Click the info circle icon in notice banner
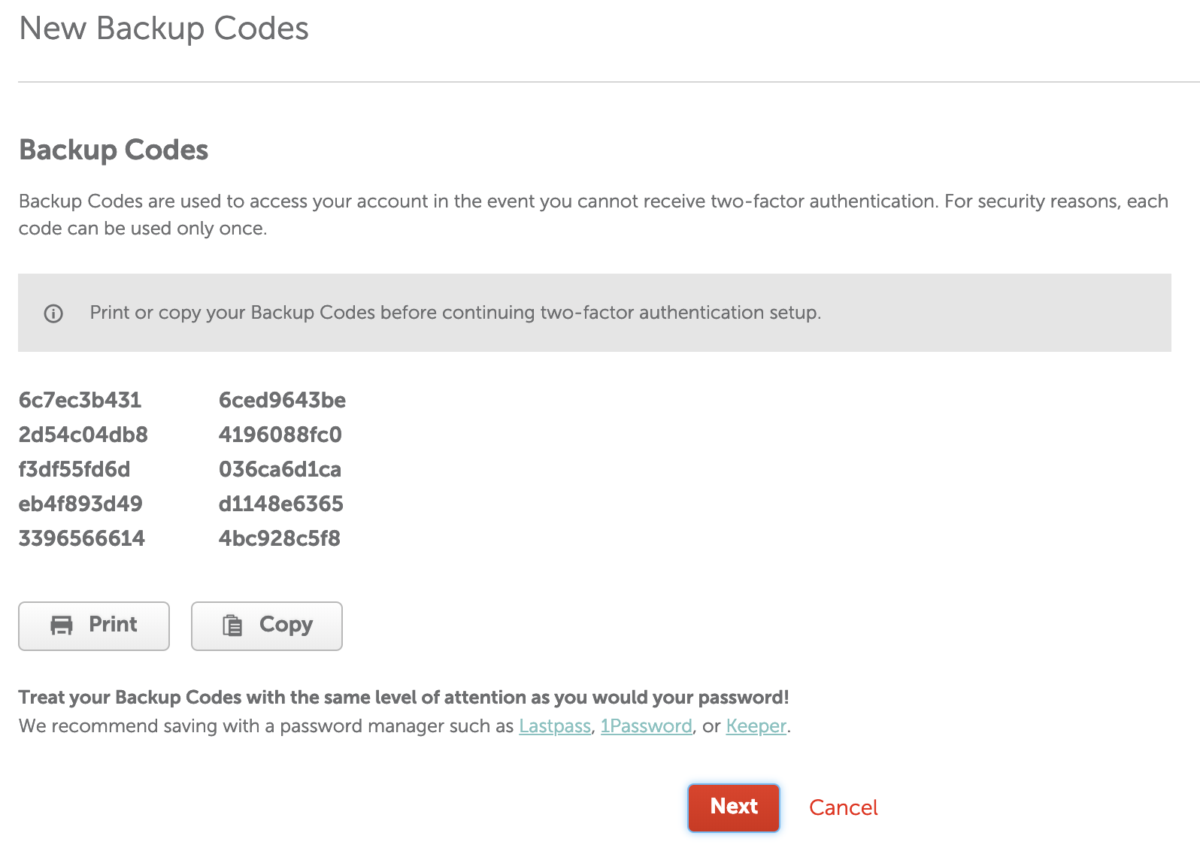1200x845 pixels. [x=53, y=313]
